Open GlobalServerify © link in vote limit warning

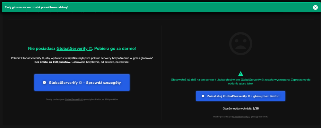tap(252, 80)
